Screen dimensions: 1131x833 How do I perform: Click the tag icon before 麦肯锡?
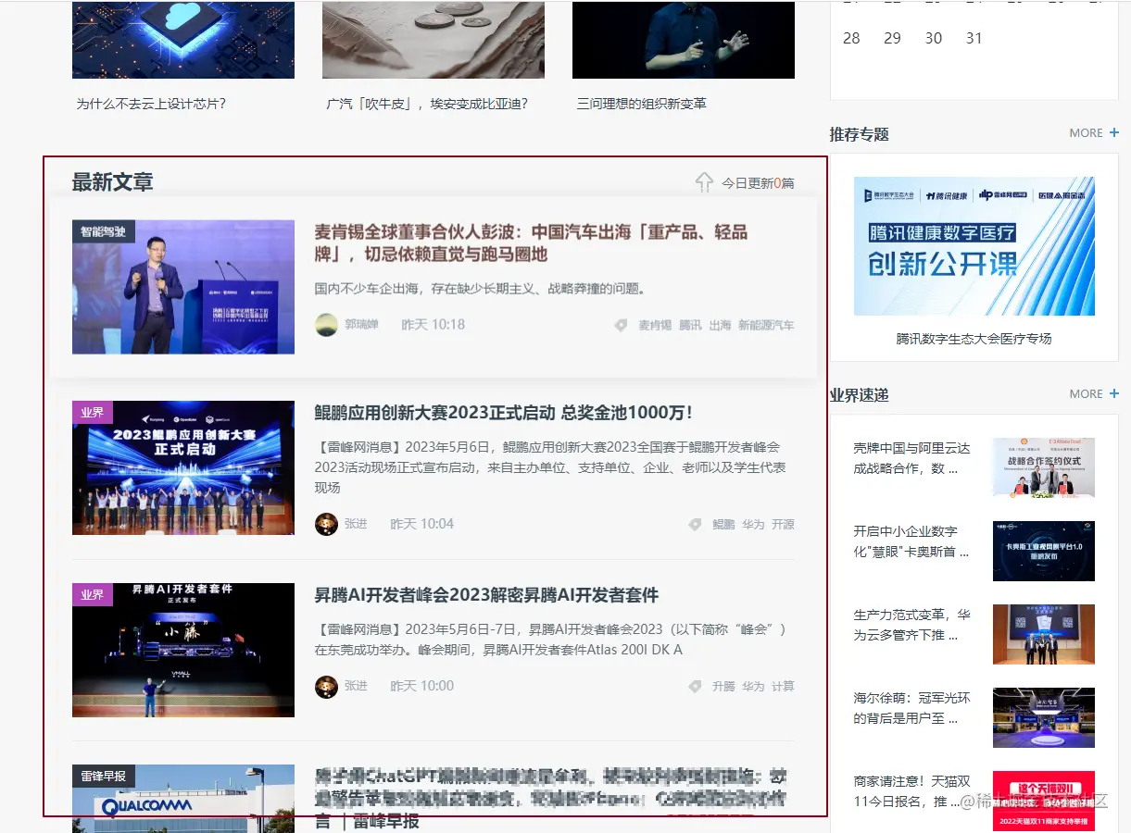[x=621, y=325]
